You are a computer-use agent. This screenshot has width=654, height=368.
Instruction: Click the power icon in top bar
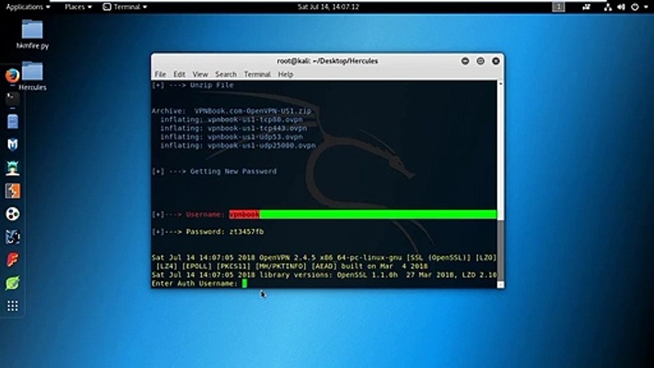(x=635, y=7)
